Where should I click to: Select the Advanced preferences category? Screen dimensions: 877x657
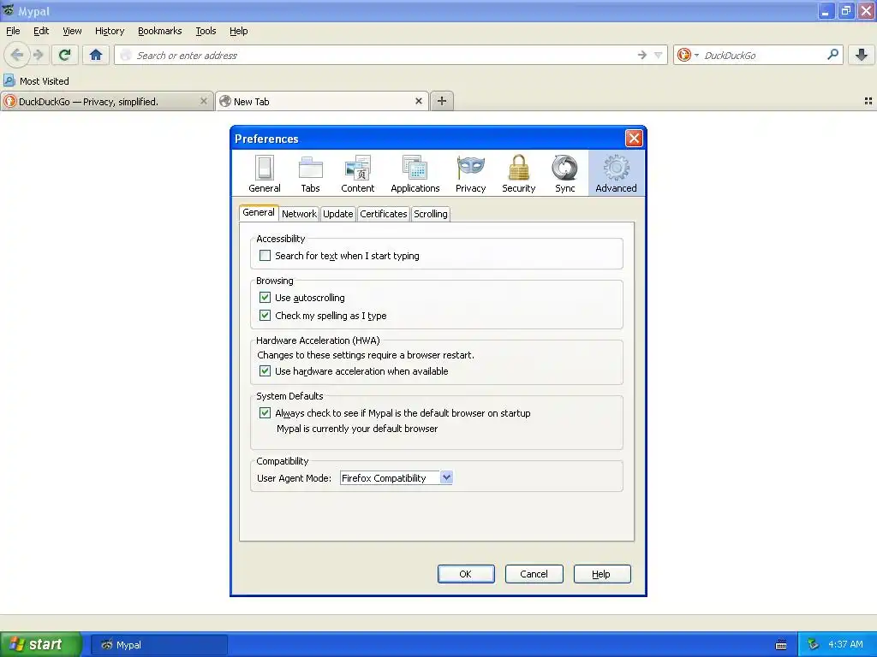click(616, 174)
